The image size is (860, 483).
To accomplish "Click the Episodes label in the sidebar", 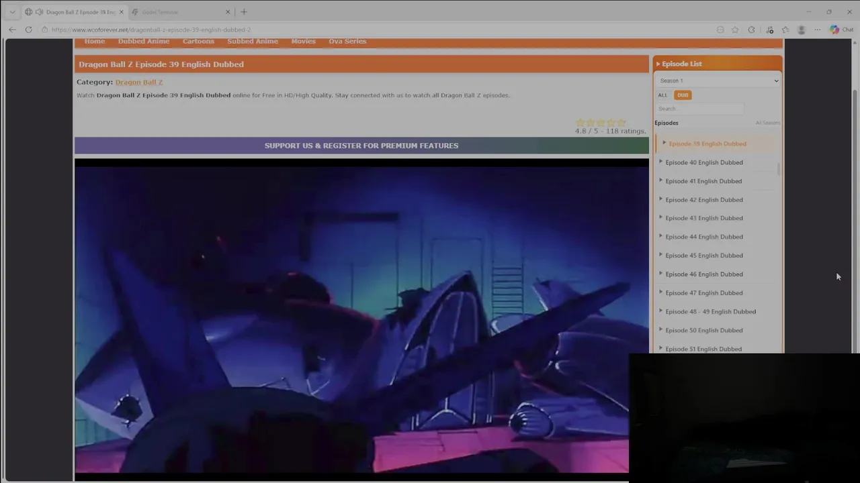I will tap(666, 123).
